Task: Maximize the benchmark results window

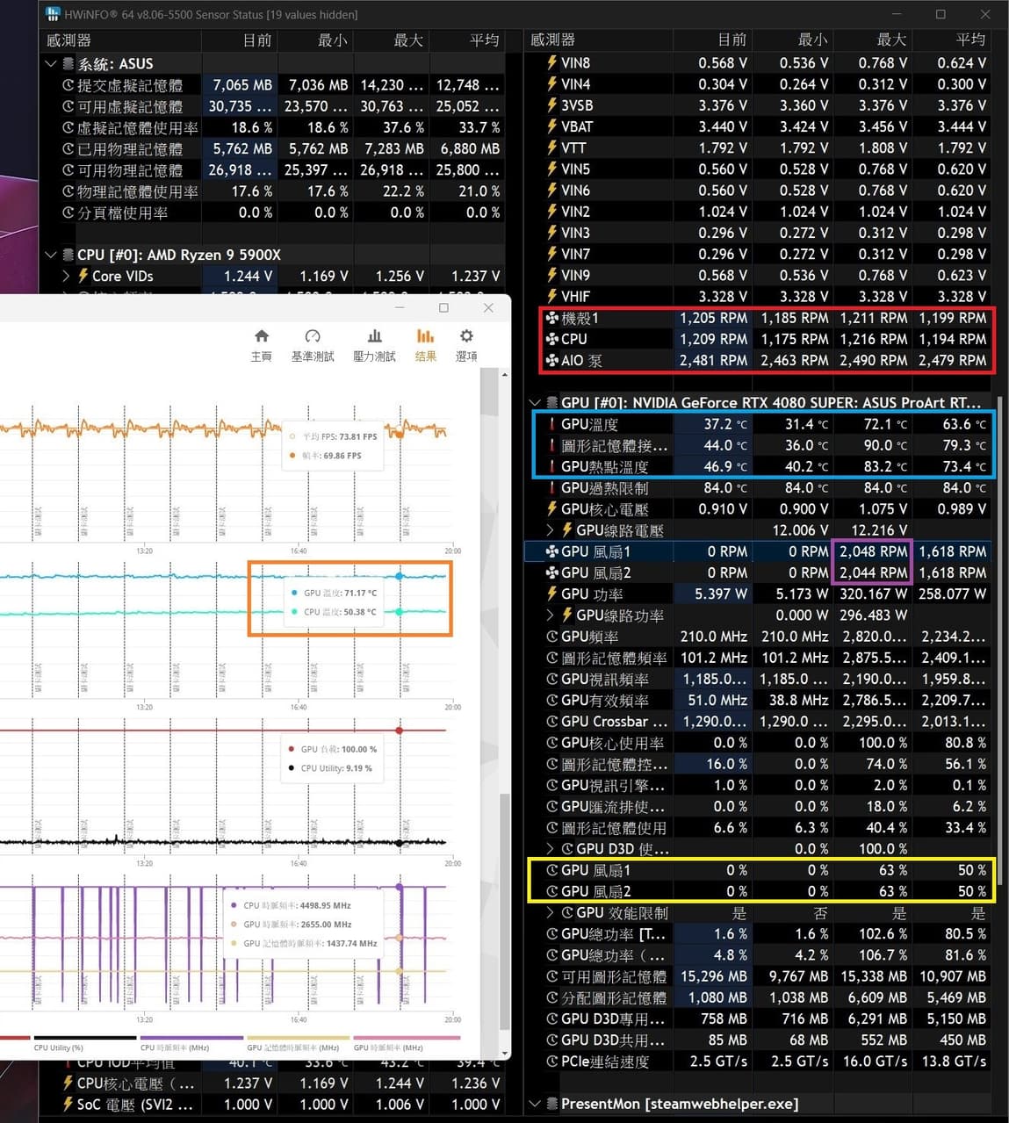Action: pos(443,307)
